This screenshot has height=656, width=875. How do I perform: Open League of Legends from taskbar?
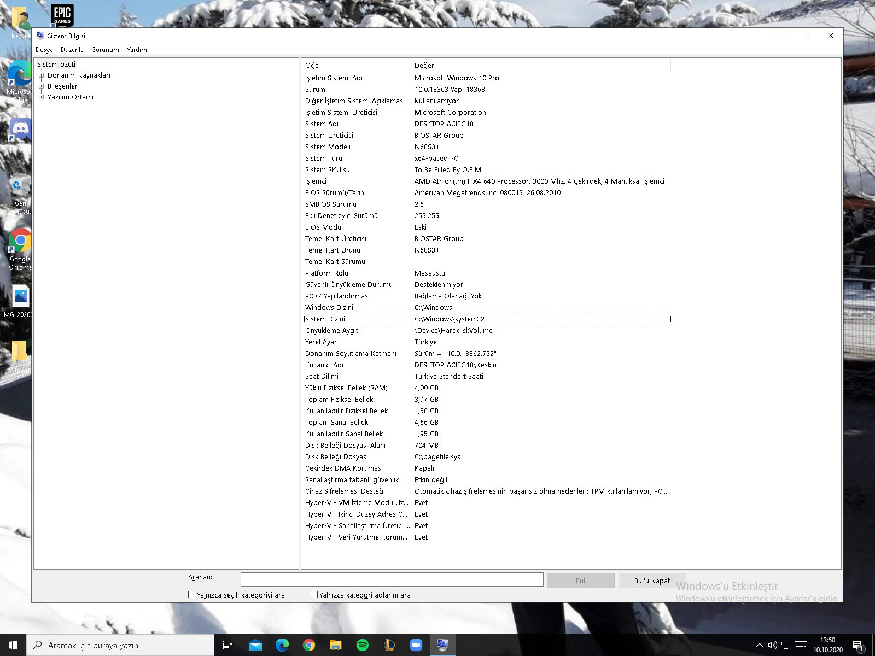tap(389, 645)
